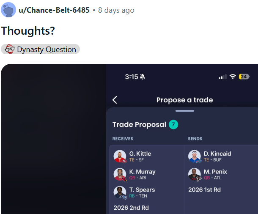258x214 pixels.
Task: Click the 2026 2nd Rd draft pick
Action: click(x=131, y=208)
